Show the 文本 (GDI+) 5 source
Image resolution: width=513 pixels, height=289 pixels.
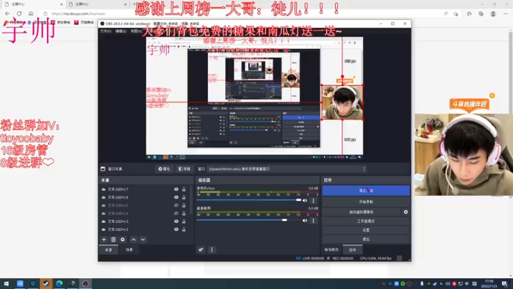pyautogui.click(x=176, y=206)
